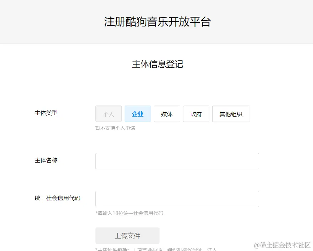
Task: Select the 其他组织 entity type option
Action: (231, 114)
